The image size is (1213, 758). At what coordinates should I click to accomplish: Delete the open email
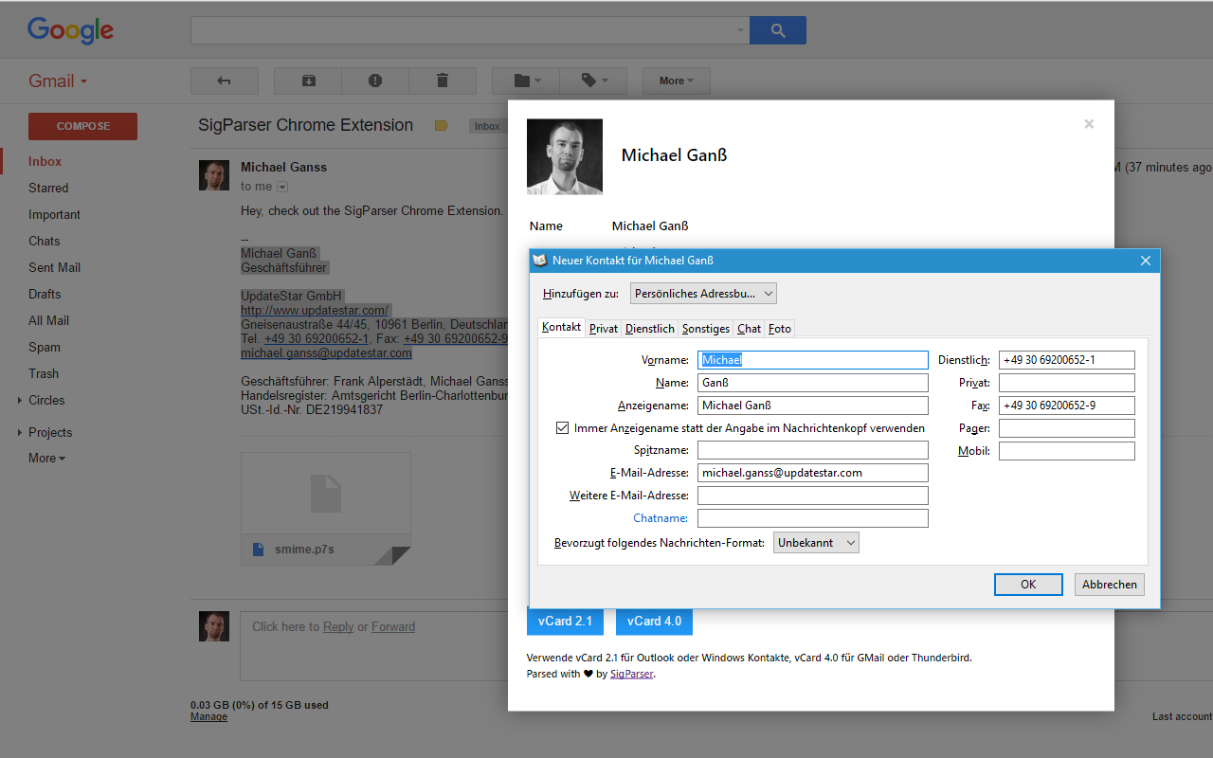(x=442, y=81)
